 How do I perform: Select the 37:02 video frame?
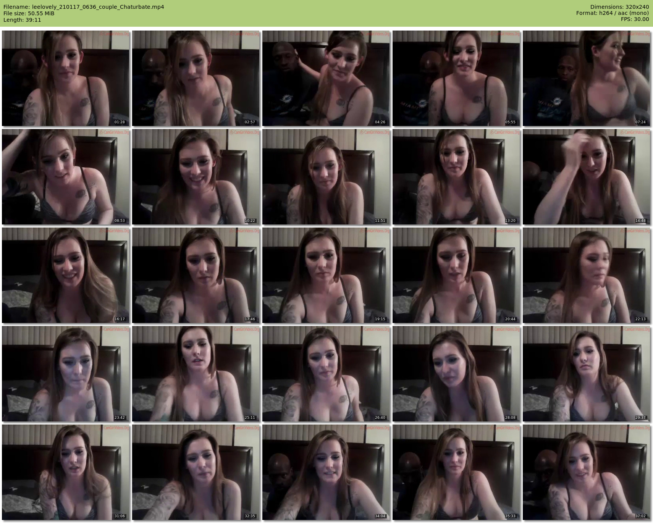[x=587, y=472]
